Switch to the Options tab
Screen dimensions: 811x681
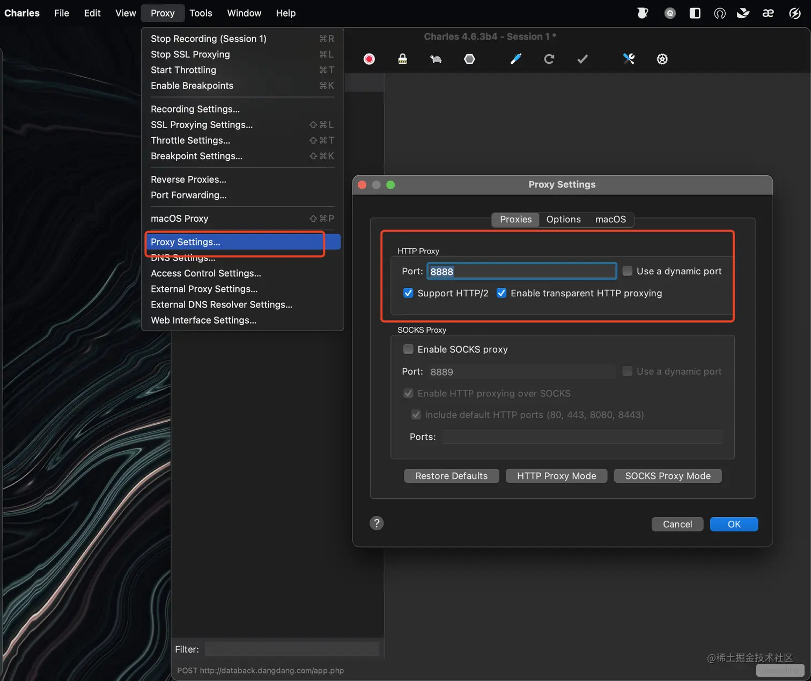click(563, 219)
